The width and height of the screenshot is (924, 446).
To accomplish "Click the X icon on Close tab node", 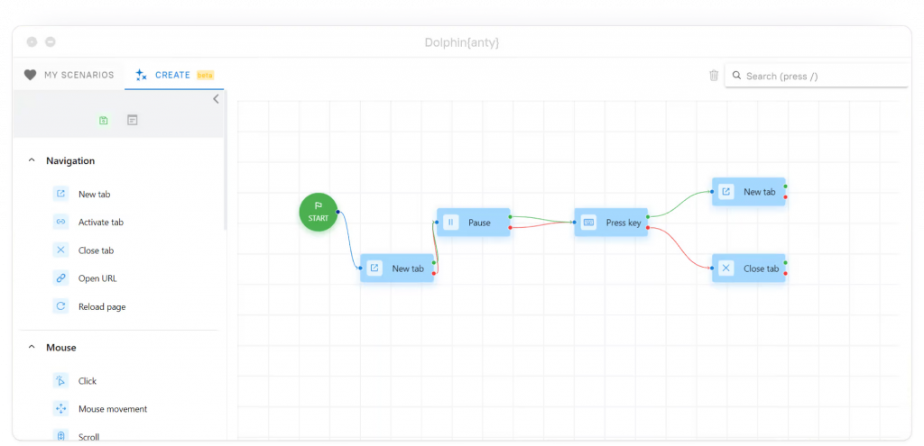I will (x=726, y=269).
